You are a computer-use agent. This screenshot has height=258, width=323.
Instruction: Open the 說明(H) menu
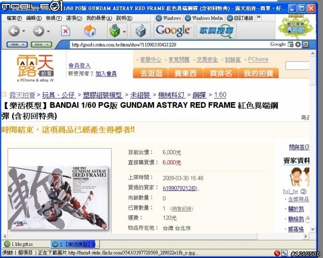tap(124, 18)
